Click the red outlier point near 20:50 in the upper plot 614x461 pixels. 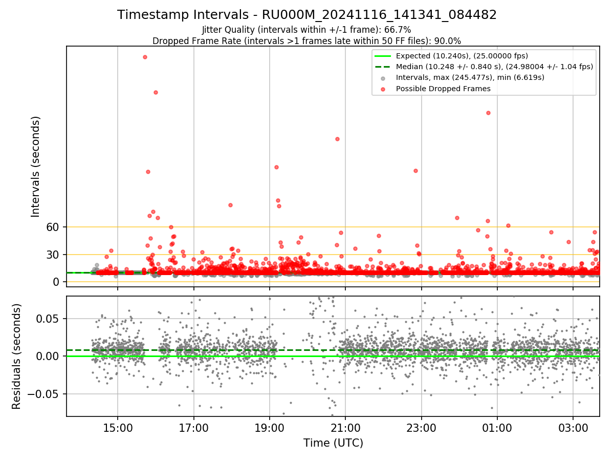337,139
